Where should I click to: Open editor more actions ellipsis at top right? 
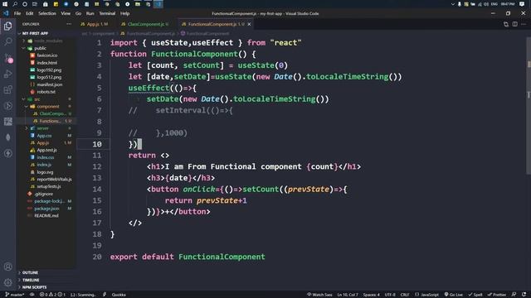coord(524,24)
